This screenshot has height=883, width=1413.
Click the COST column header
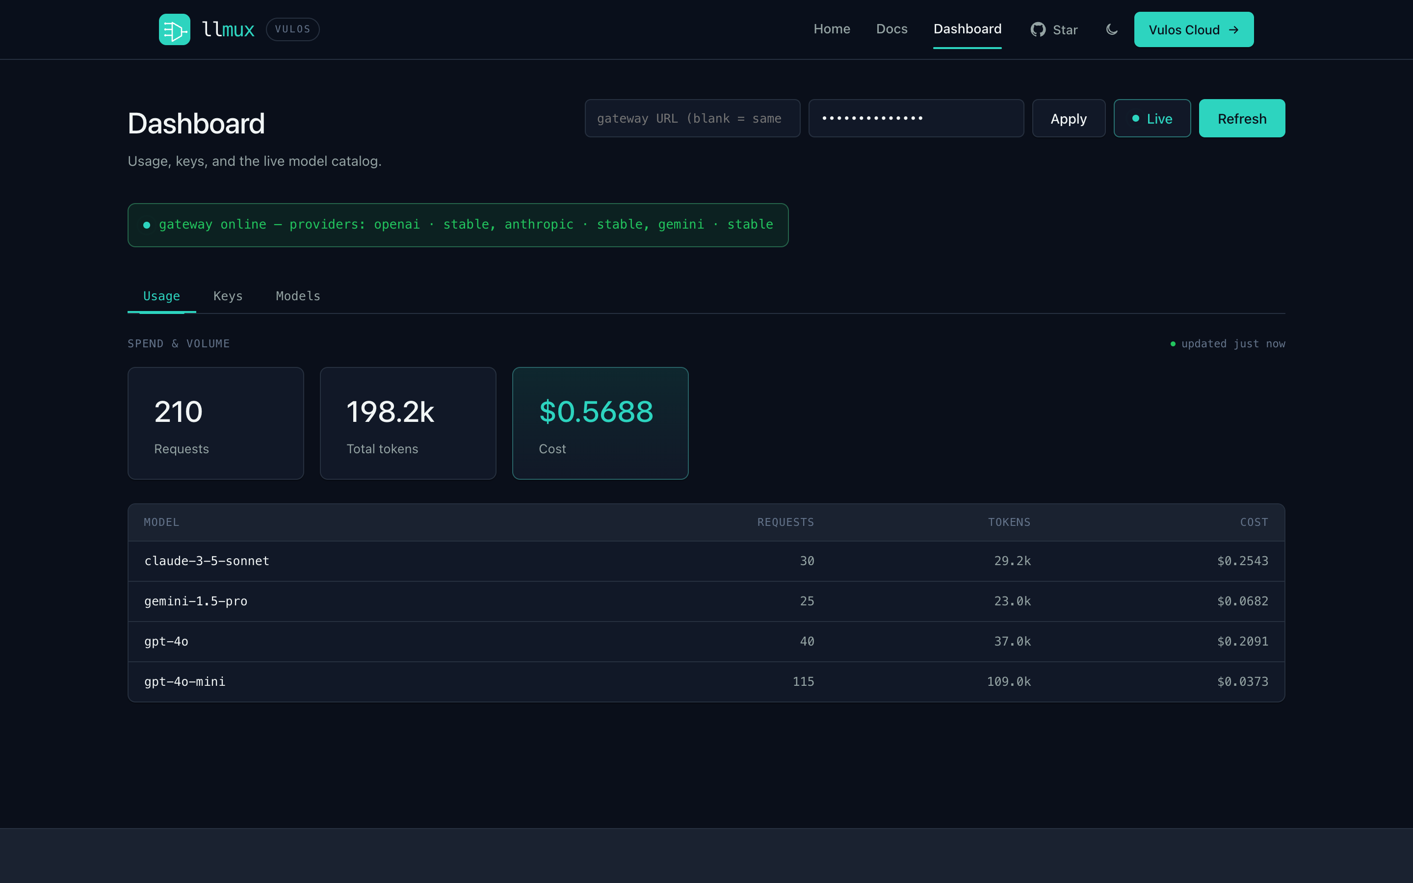[1254, 522]
